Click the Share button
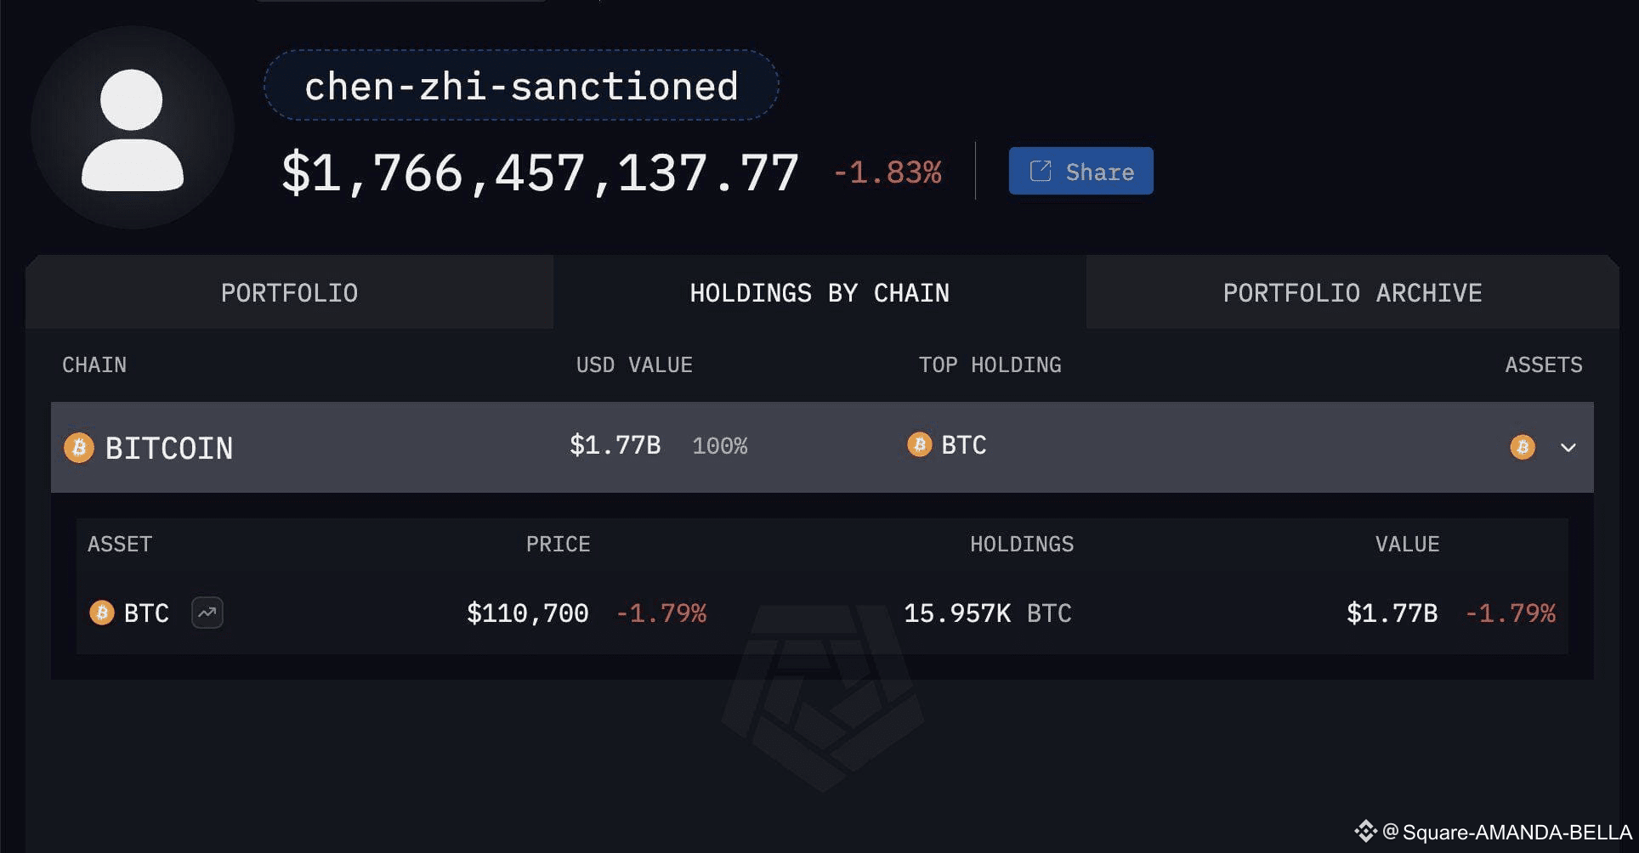 (x=1080, y=171)
